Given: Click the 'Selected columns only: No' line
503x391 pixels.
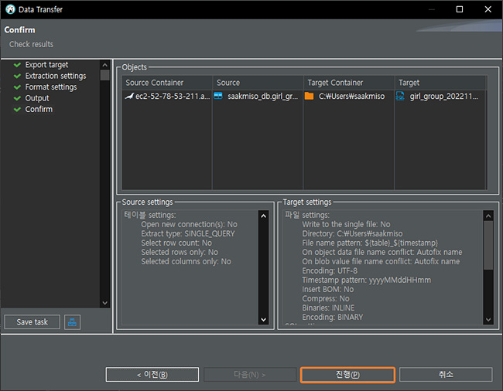Looking at the screenshot, I should pos(186,262).
